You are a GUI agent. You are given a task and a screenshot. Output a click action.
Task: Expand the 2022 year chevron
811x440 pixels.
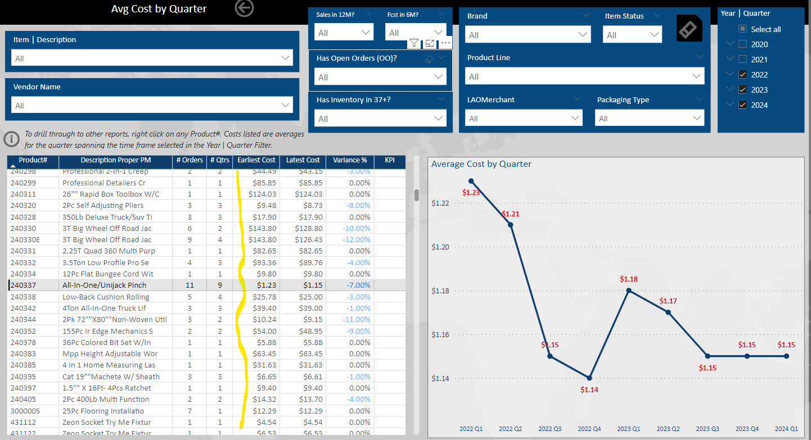(730, 74)
